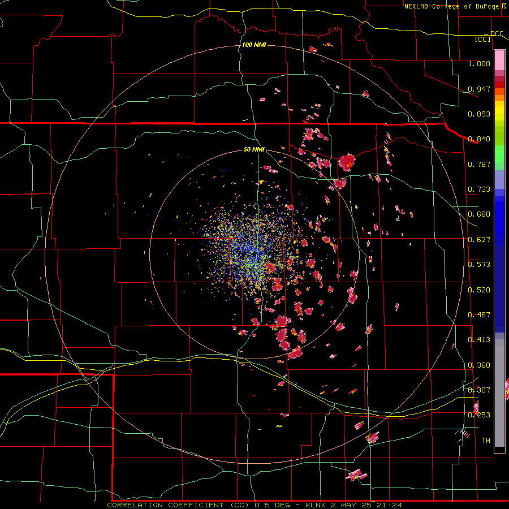Viewport: 509px width, 509px height.
Task: Click the TH threshold label on legend
Action: click(x=486, y=441)
